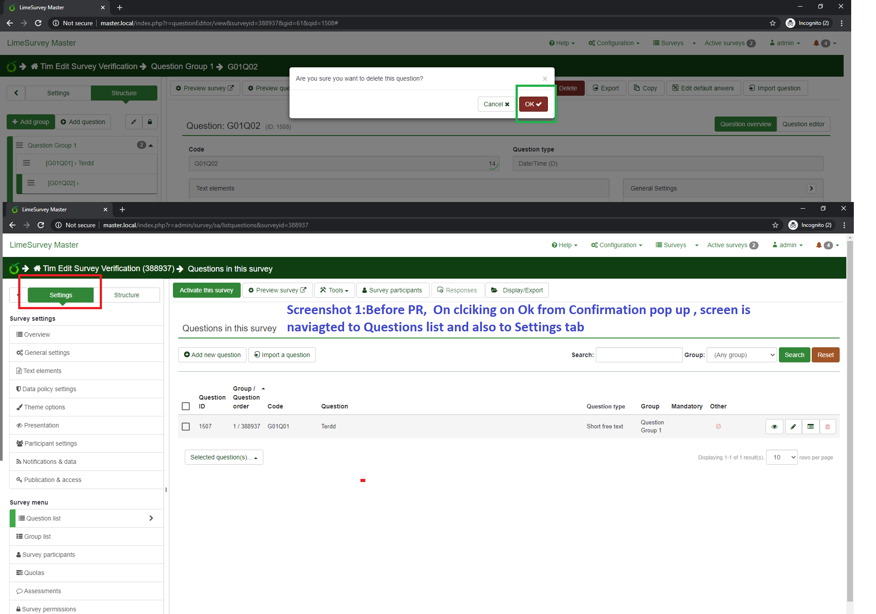Click OK in the delete confirmation dialog

(533, 104)
